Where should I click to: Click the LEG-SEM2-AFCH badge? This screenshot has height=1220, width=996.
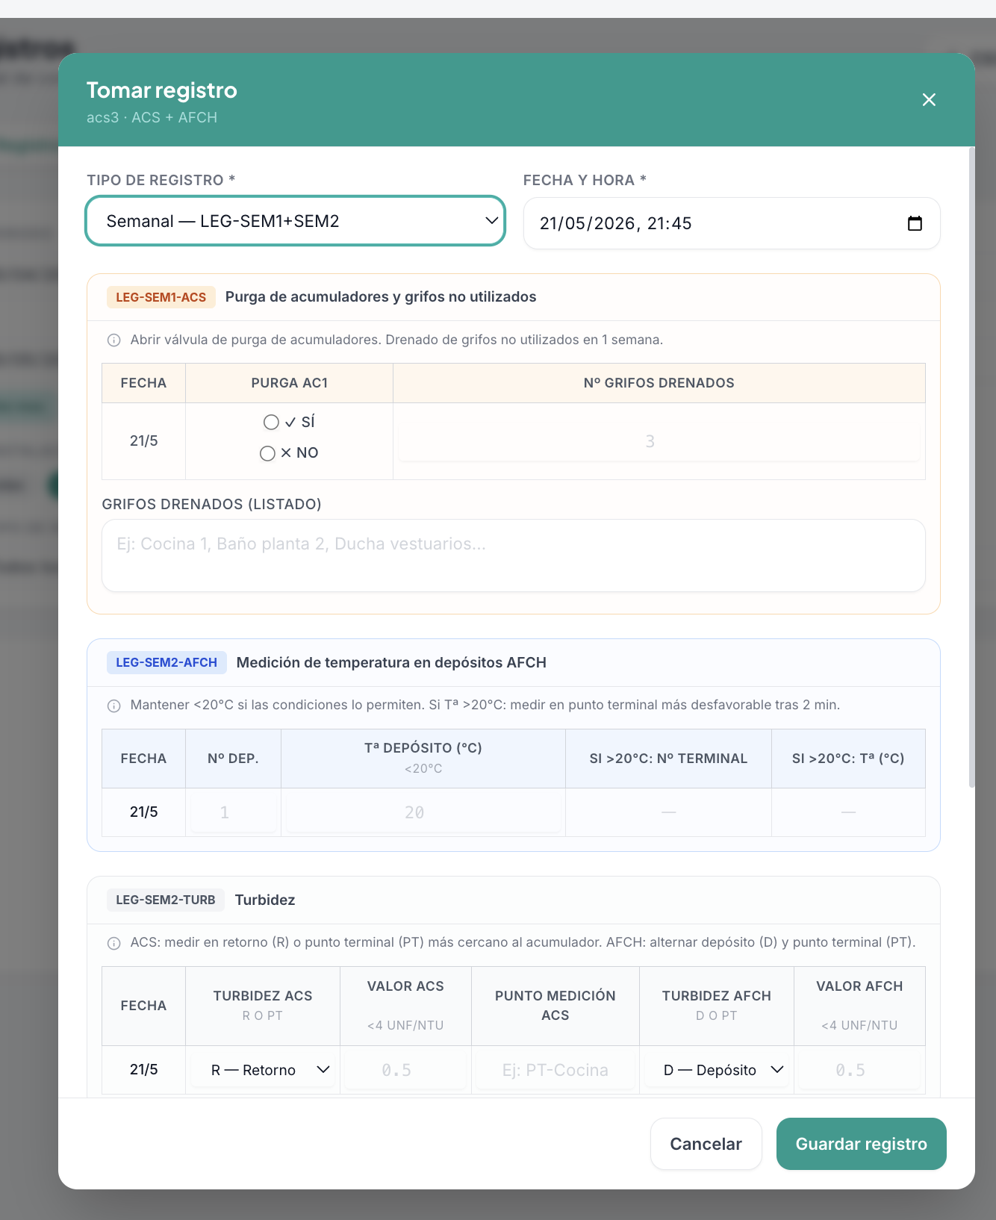[166, 662]
